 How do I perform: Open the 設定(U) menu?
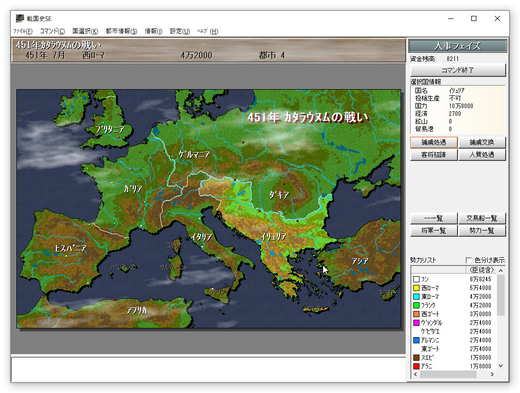[x=179, y=31]
